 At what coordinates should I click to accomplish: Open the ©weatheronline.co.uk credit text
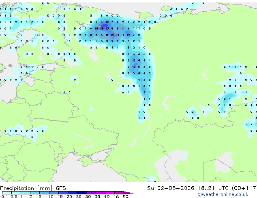coord(223,194)
